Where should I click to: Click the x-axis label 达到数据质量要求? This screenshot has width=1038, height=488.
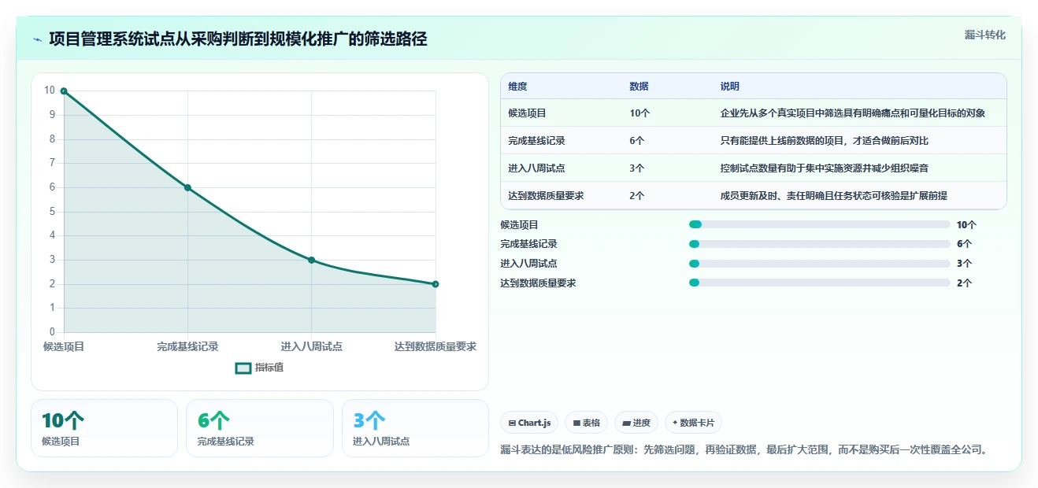[x=436, y=346]
